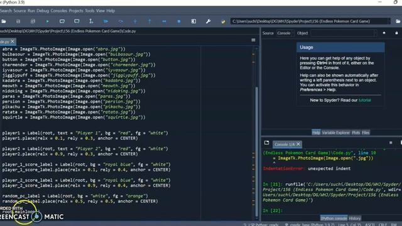Close the Code.py editor tab
402x226 pixels.
(x=13, y=41)
